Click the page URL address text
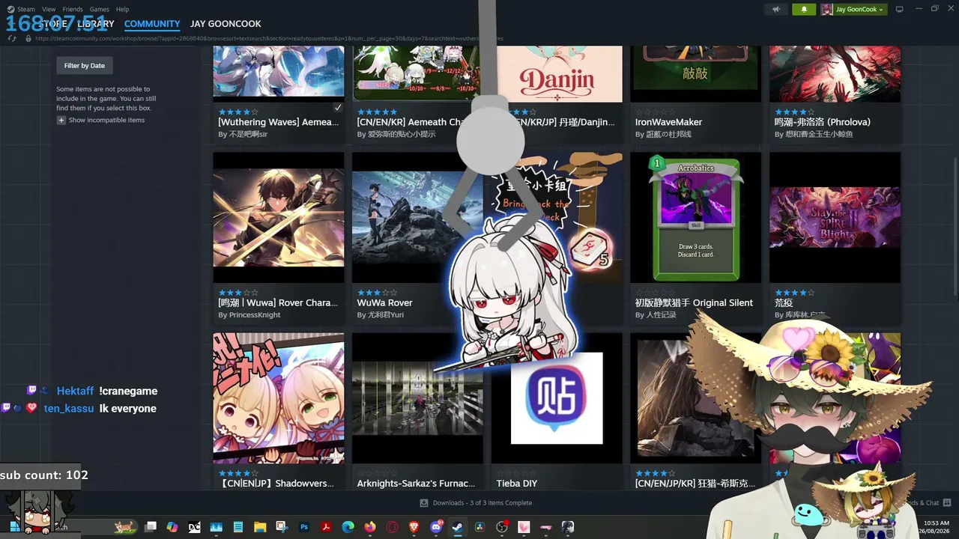The image size is (959, 539). [270, 38]
